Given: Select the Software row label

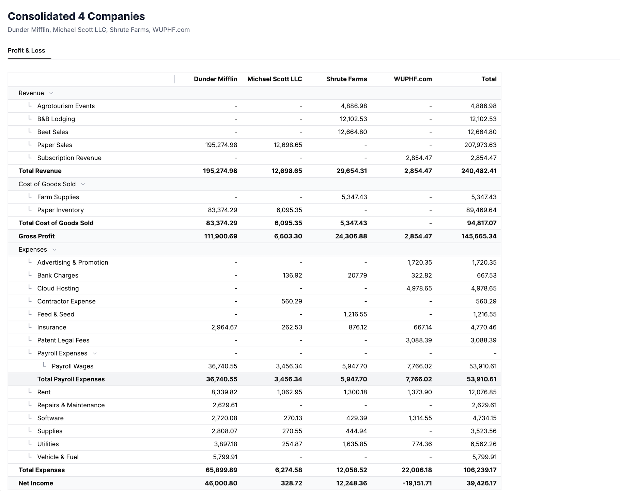Looking at the screenshot, I should [x=50, y=418].
